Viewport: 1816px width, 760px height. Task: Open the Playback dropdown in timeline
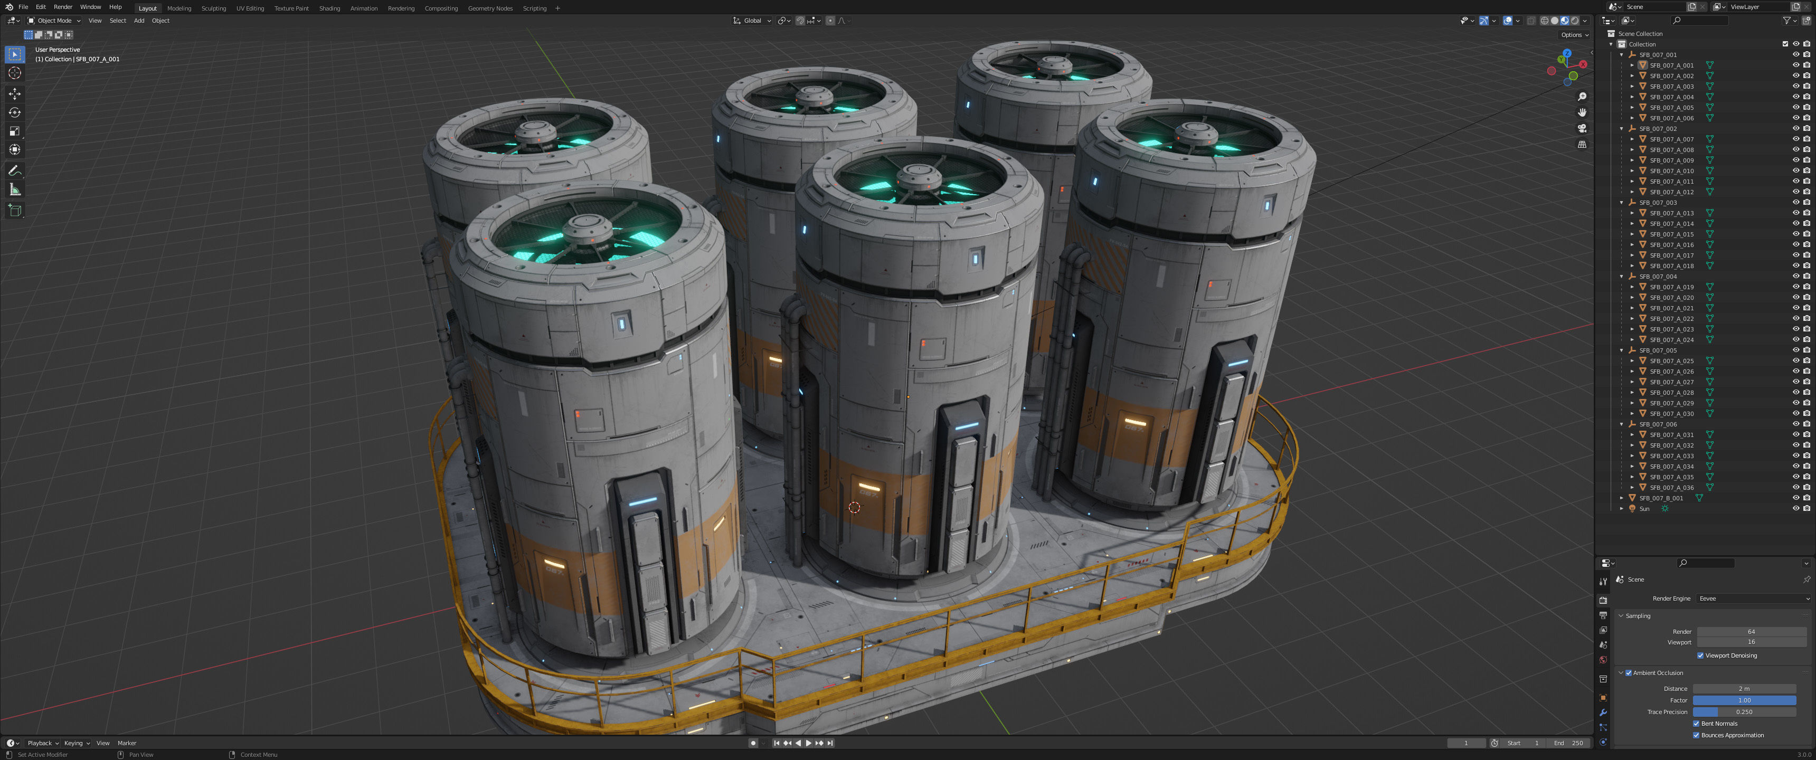pyautogui.click(x=43, y=743)
